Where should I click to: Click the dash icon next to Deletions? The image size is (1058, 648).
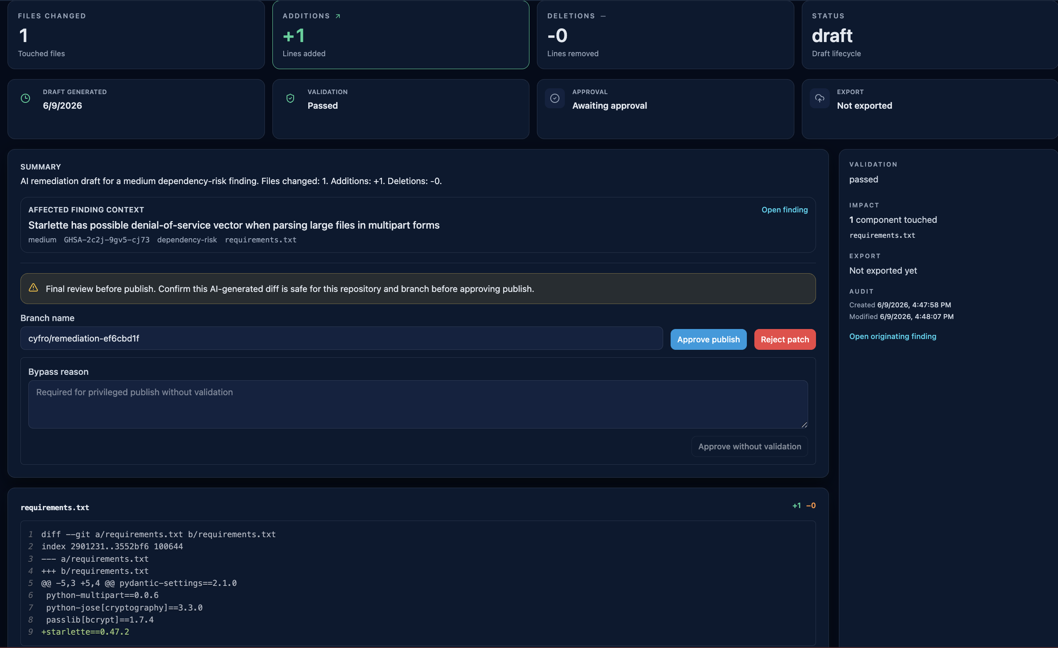[x=603, y=16]
